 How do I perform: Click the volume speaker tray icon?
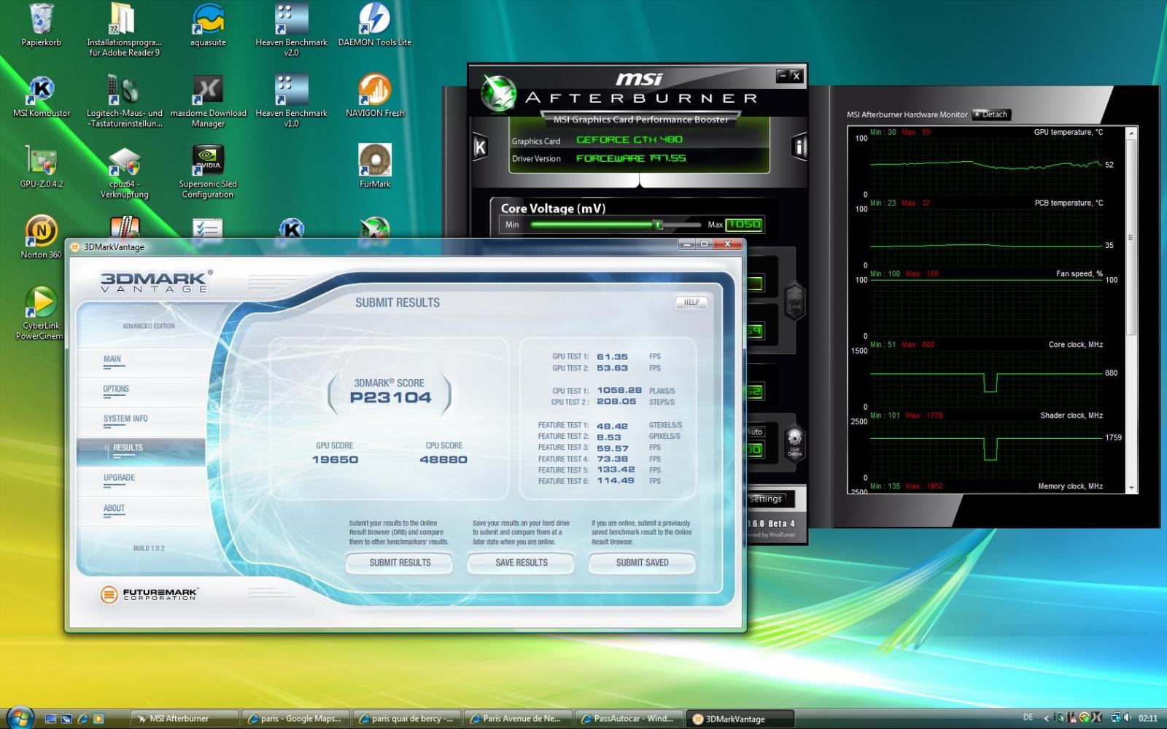point(1128,718)
